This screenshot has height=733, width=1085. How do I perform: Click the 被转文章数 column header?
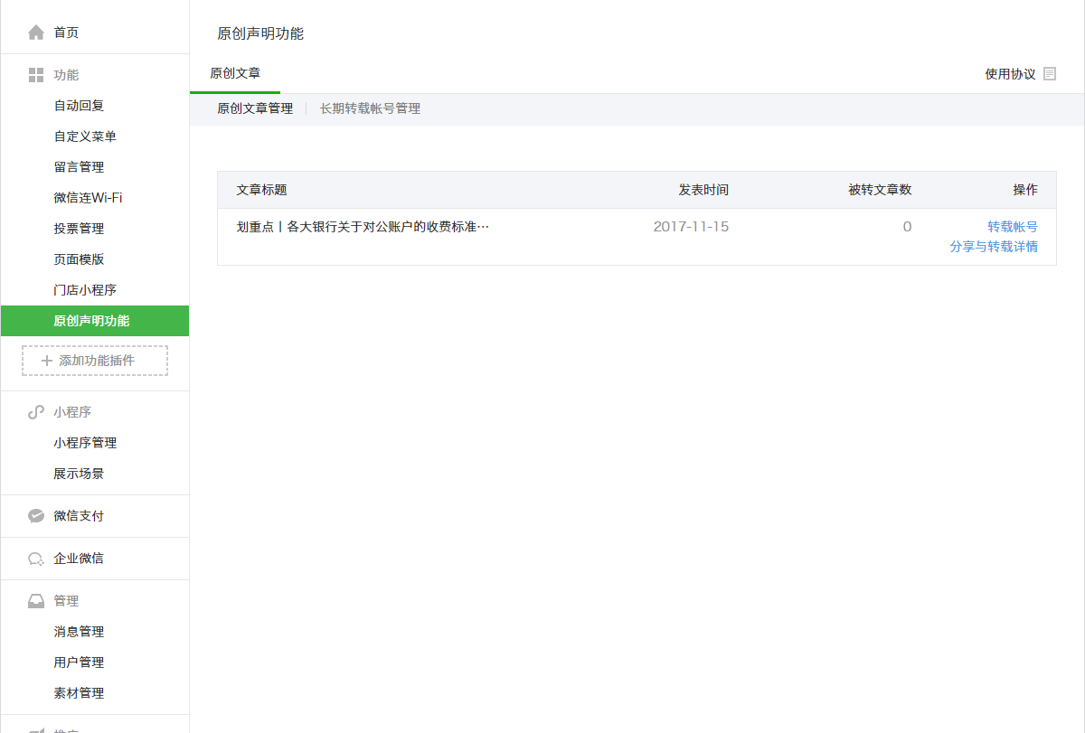pos(880,190)
